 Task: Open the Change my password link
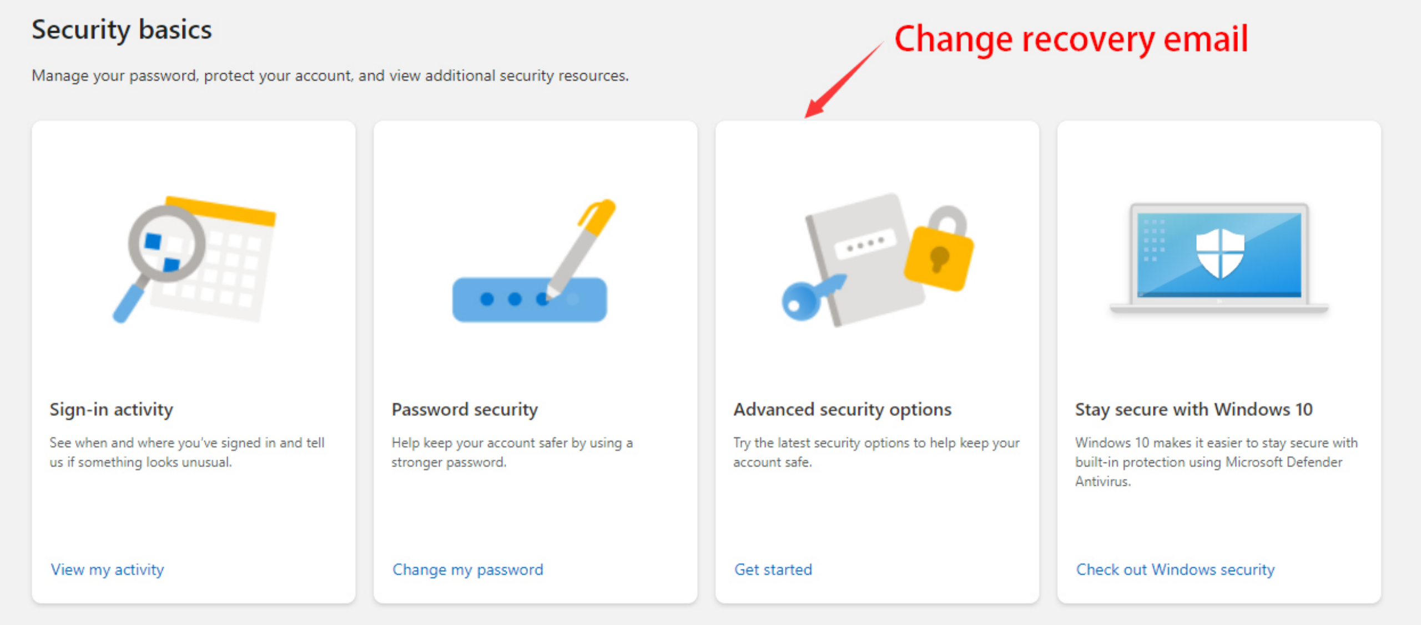tap(467, 570)
